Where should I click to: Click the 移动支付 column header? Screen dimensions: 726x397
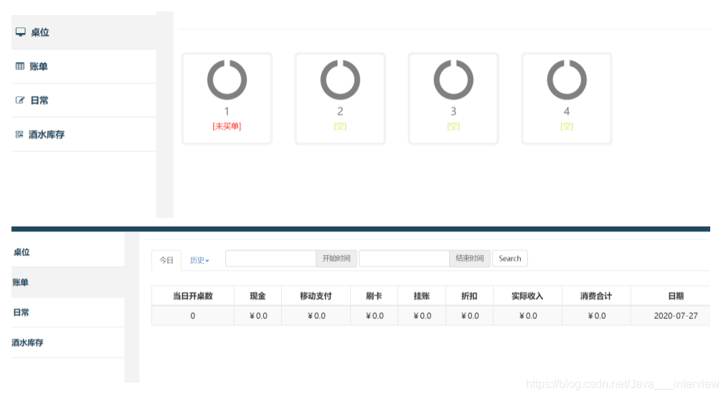[x=316, y=296]
